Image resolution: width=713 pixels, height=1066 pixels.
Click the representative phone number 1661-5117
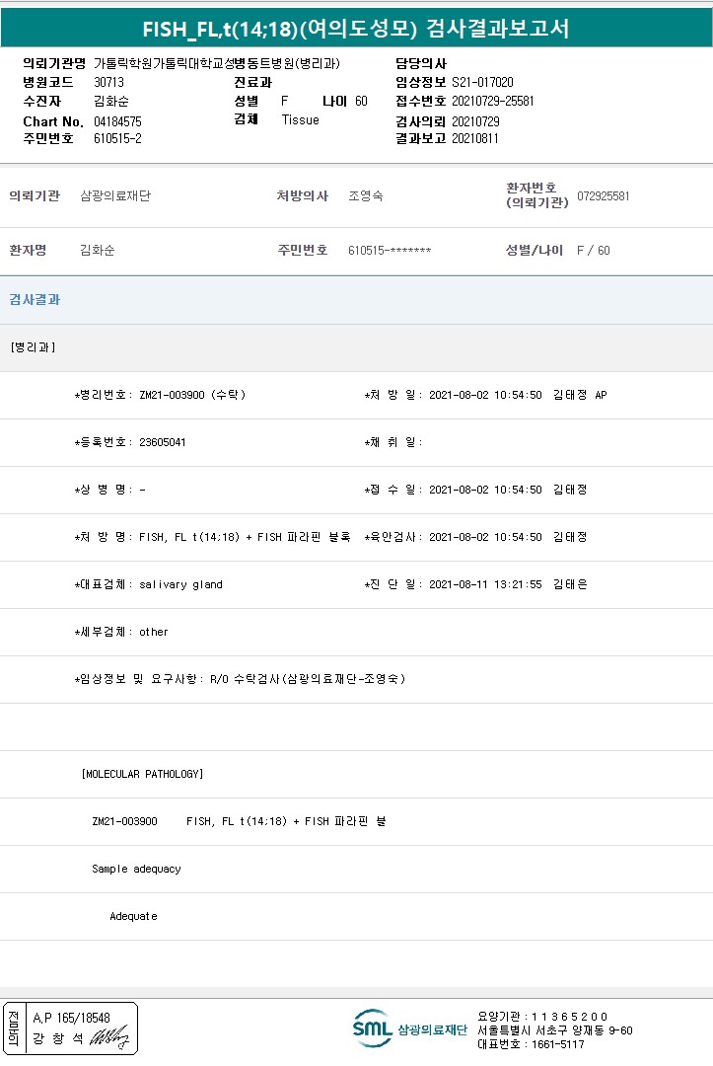click(558, 1044)
